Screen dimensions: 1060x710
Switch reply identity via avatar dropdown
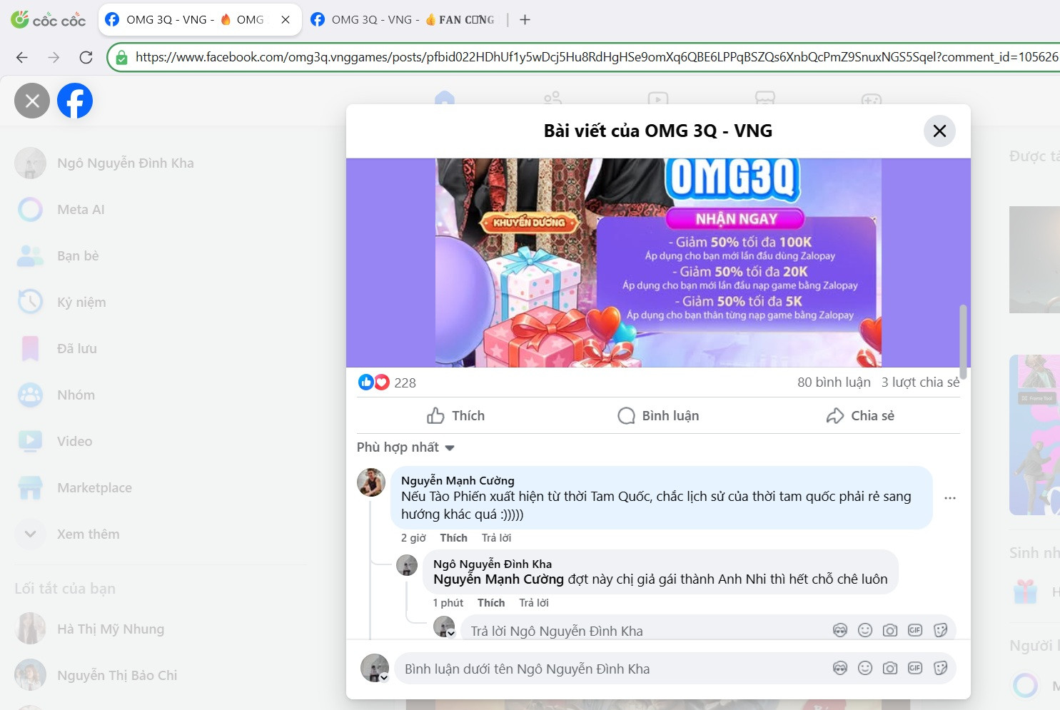pos(445,627)
